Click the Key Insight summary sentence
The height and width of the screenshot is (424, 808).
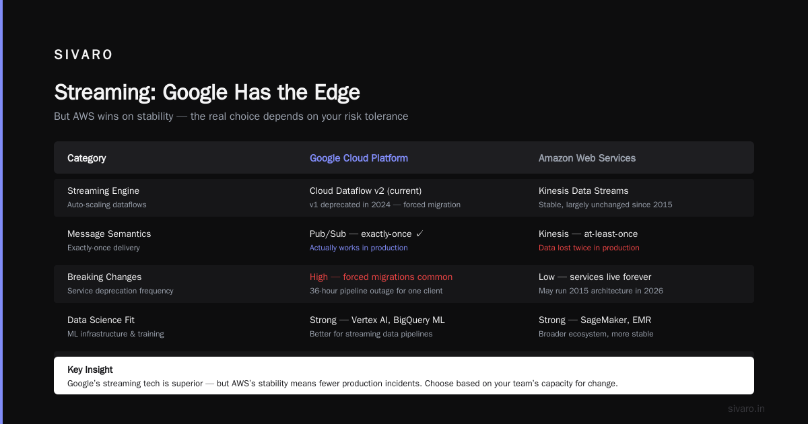343,384
